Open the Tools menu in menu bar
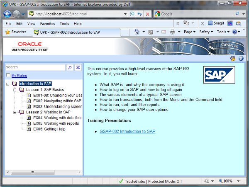Screen dimensions: 249x187 (64, 24)
